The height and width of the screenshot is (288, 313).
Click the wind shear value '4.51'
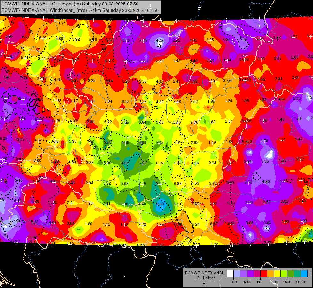(125, 163)
